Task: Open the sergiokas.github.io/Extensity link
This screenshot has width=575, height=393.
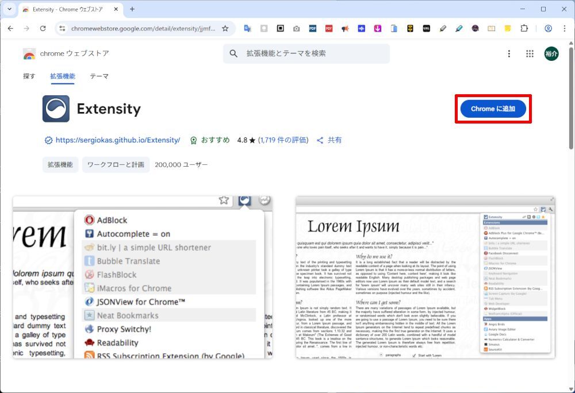Action: pos(118,140)
